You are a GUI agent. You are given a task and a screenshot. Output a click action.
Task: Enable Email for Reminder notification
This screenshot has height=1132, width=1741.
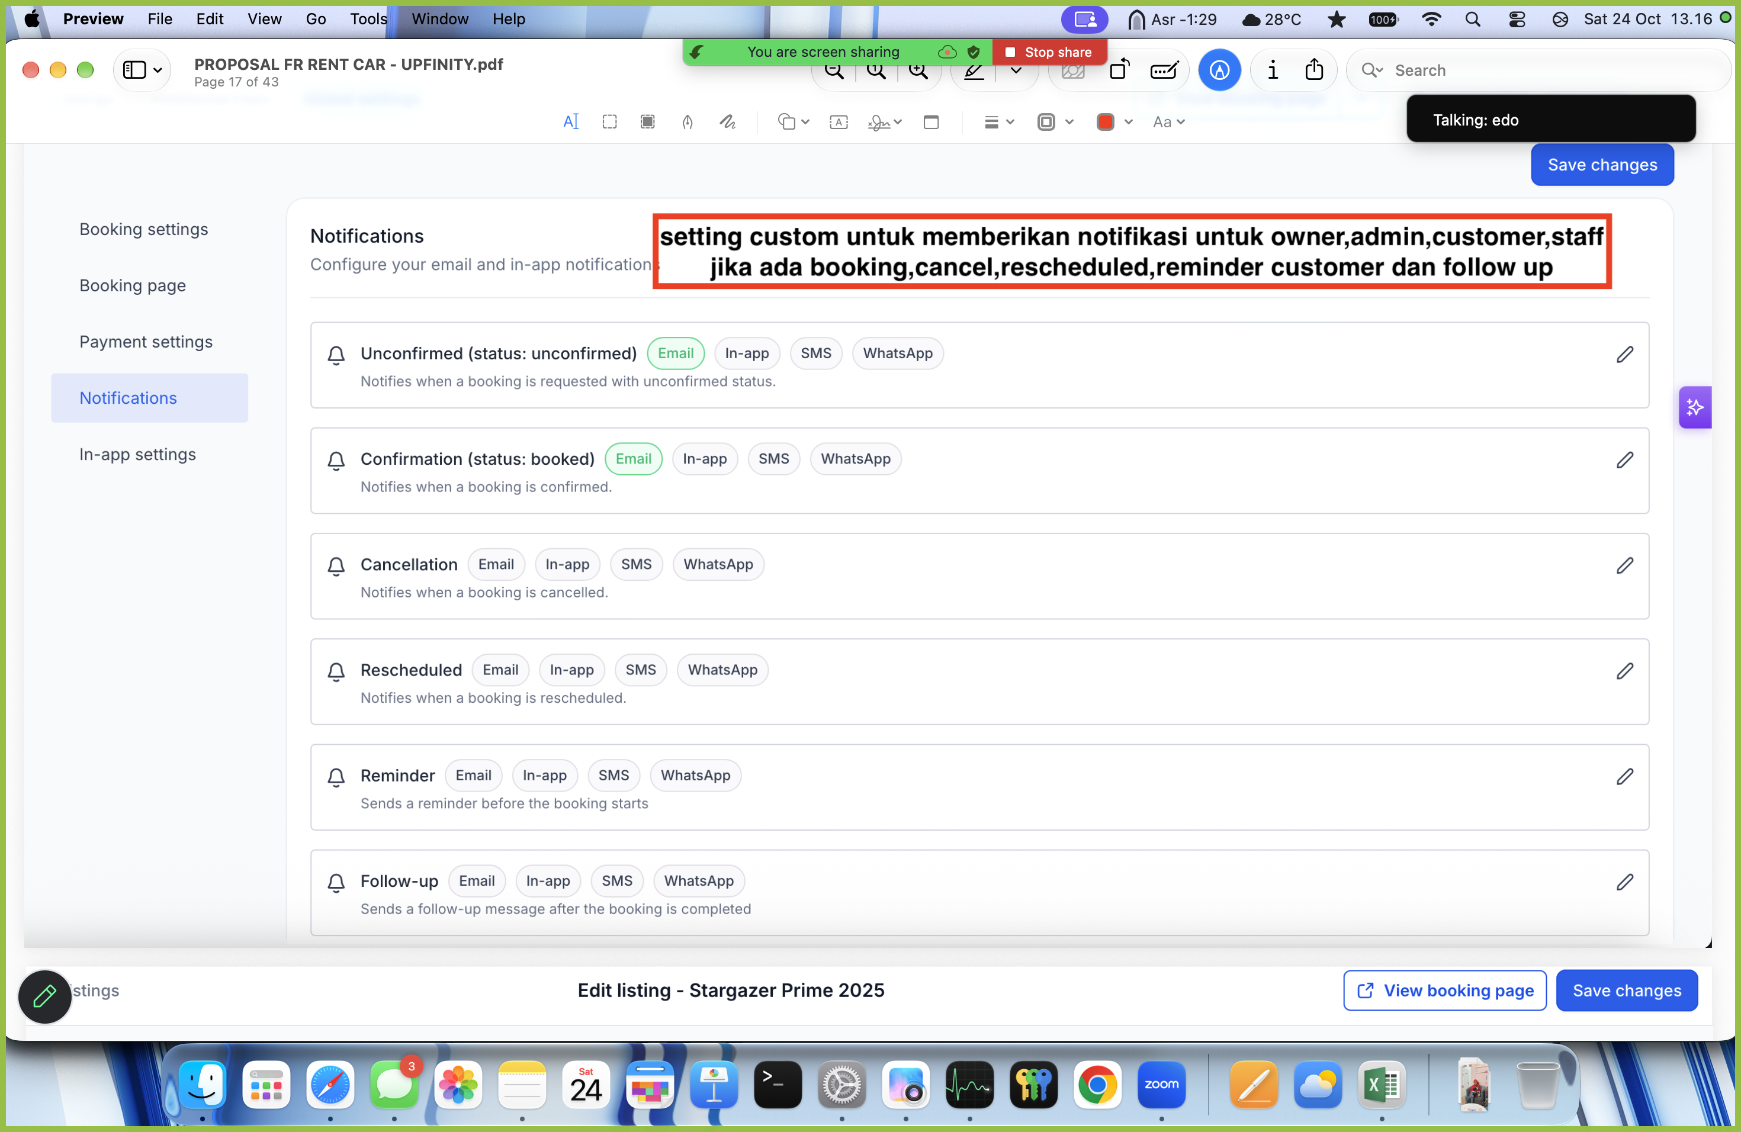[473, 775]
